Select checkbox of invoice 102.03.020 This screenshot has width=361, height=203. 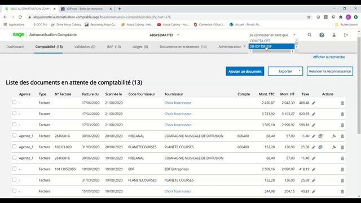14,147
